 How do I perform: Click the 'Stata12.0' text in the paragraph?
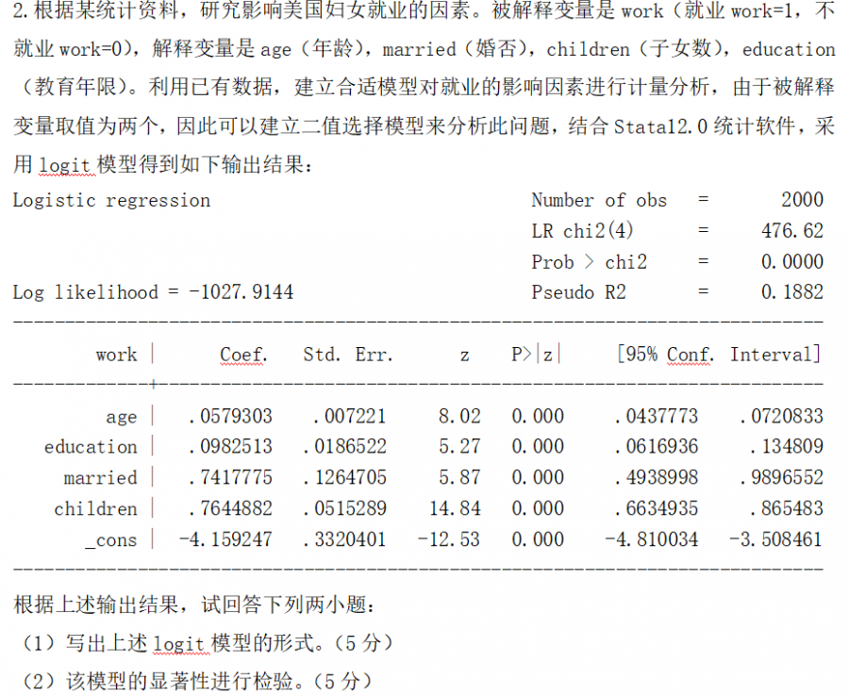tap(660, 126)
